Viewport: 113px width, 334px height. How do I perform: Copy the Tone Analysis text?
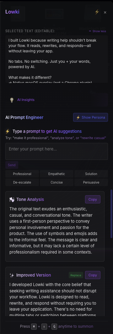tap(93, 199)
